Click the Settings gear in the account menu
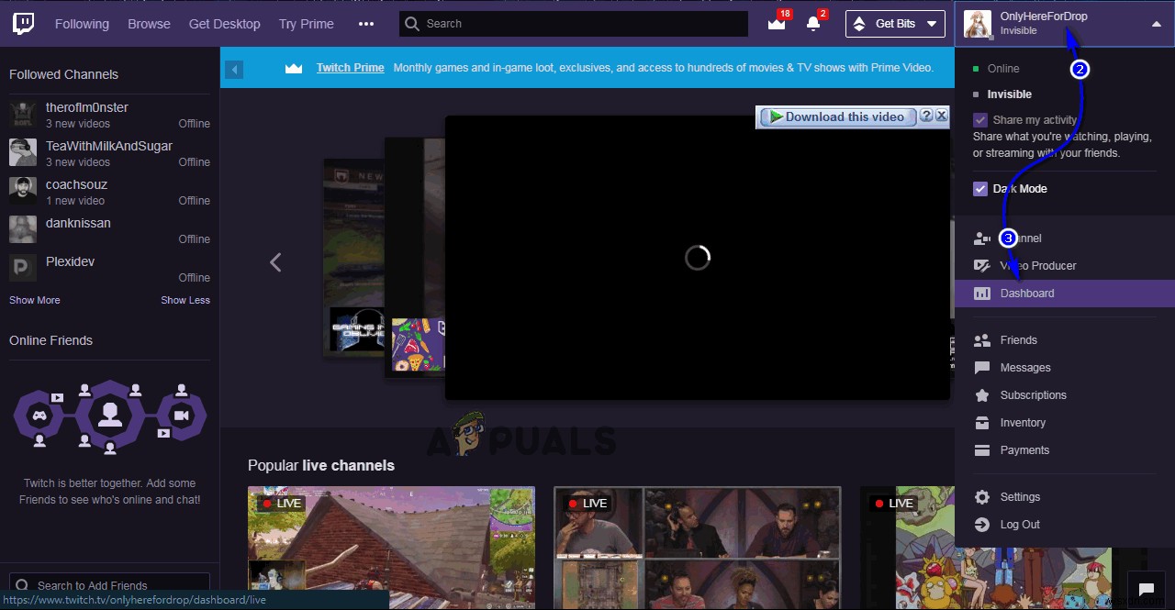 tap(981, 496)
